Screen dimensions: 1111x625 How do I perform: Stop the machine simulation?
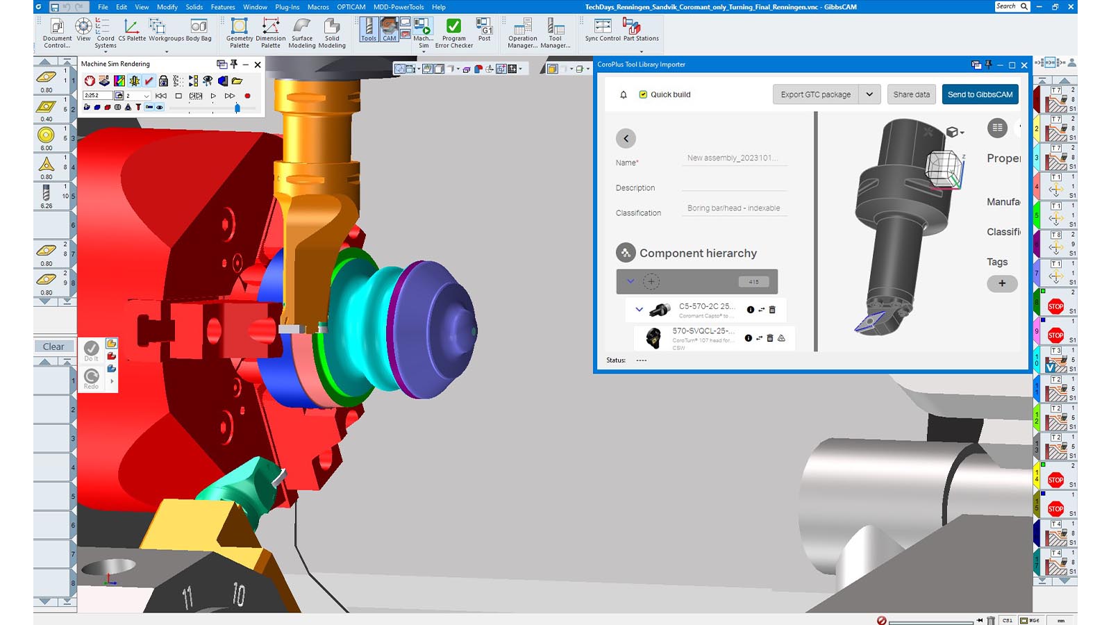tap(178, 96)
